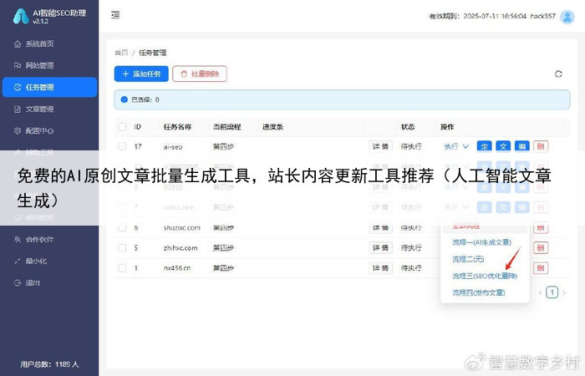
Task: Click the 系统首页 home icon in the sidebar
Action: (18, 43)
